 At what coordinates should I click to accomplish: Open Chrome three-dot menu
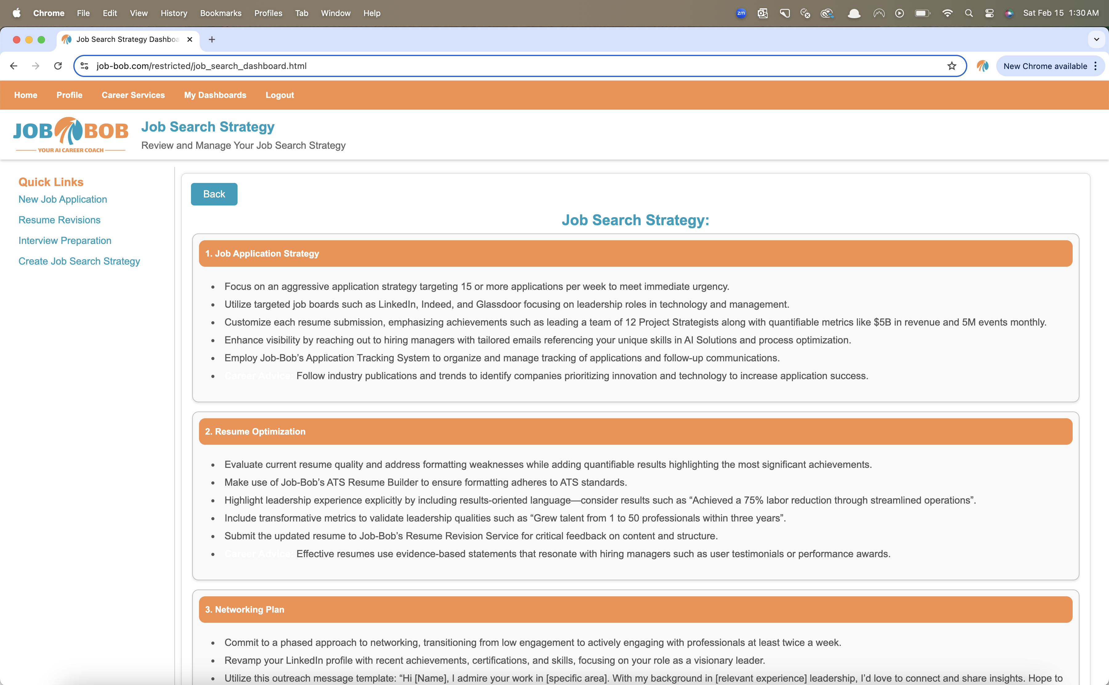[x=1095, y=66]
